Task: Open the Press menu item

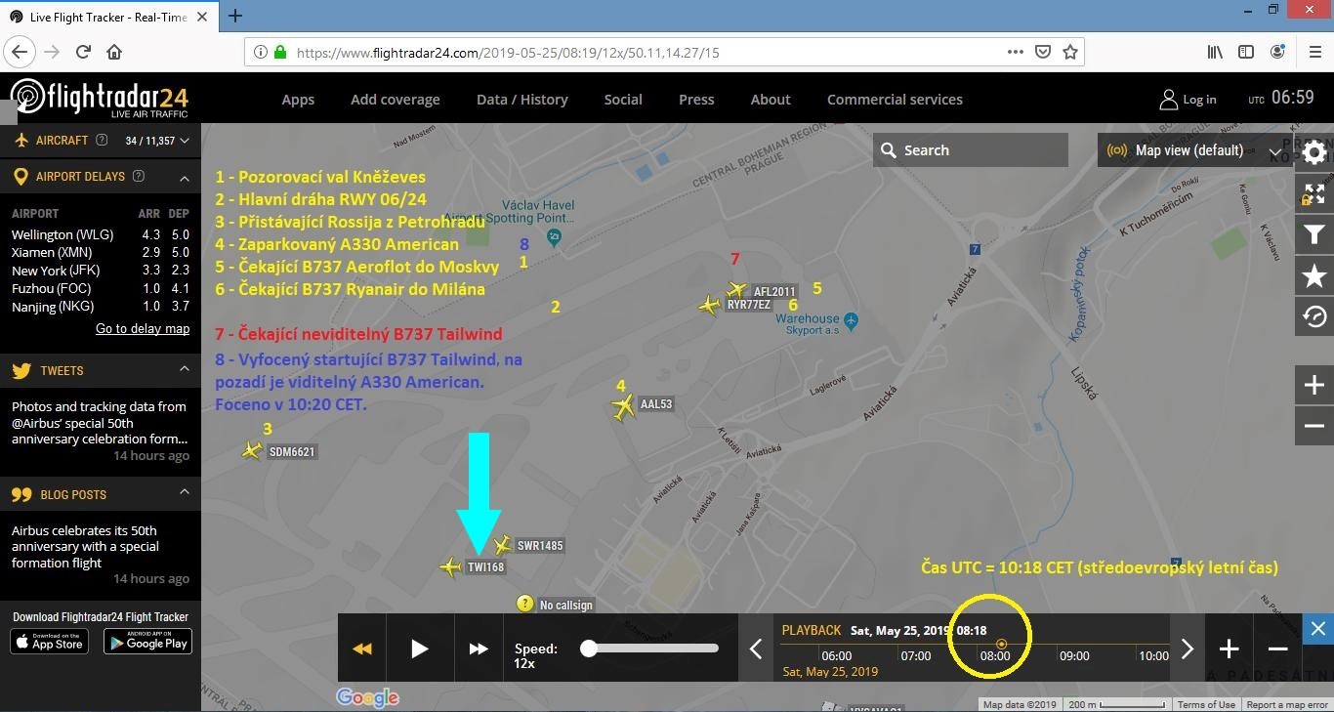Action: coord(696,100)
